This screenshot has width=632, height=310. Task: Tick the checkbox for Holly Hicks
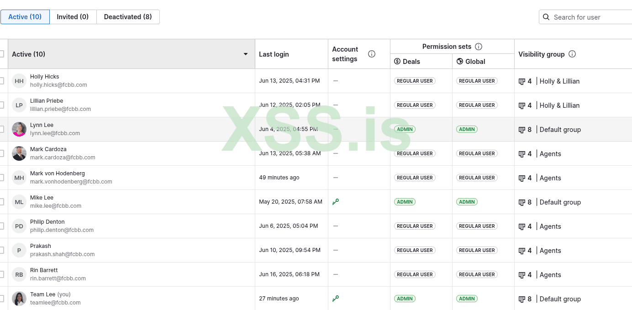point(2,81)
